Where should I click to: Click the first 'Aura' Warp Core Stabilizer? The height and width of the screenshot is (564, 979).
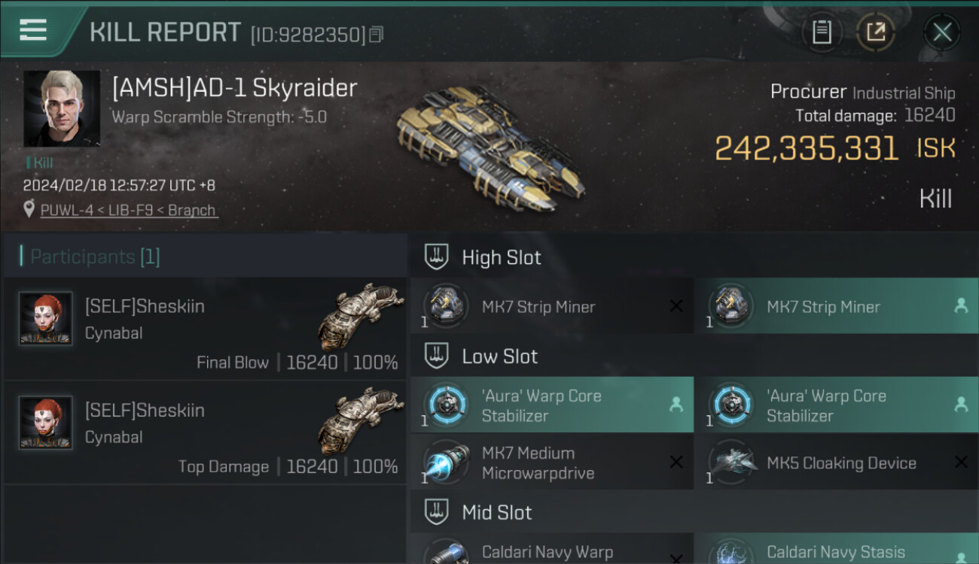click(551, 405)
